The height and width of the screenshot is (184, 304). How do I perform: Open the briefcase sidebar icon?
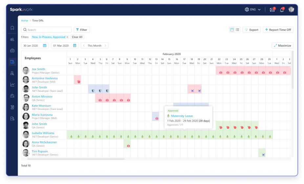tap(12, 51)
